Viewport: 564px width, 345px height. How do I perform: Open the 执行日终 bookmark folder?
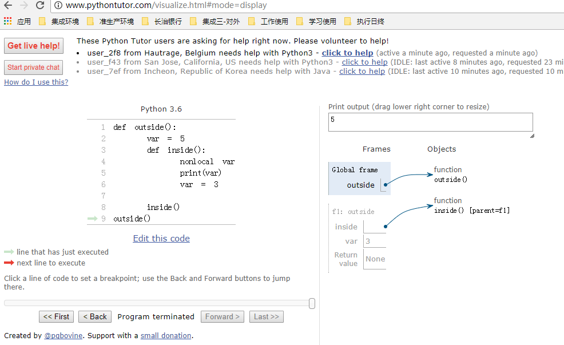364,22
